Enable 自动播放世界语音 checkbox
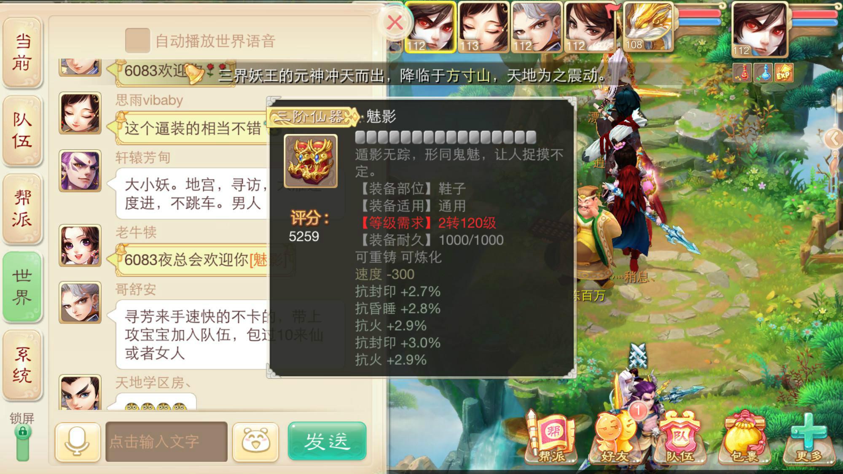This screenshot has height=474, width=843. click(137, 40)
